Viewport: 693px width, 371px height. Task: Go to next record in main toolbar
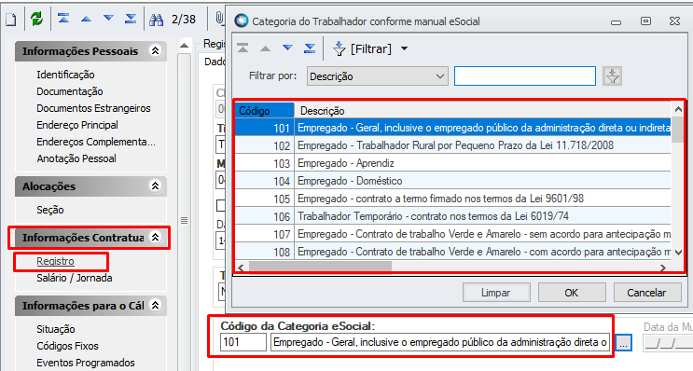108,18
